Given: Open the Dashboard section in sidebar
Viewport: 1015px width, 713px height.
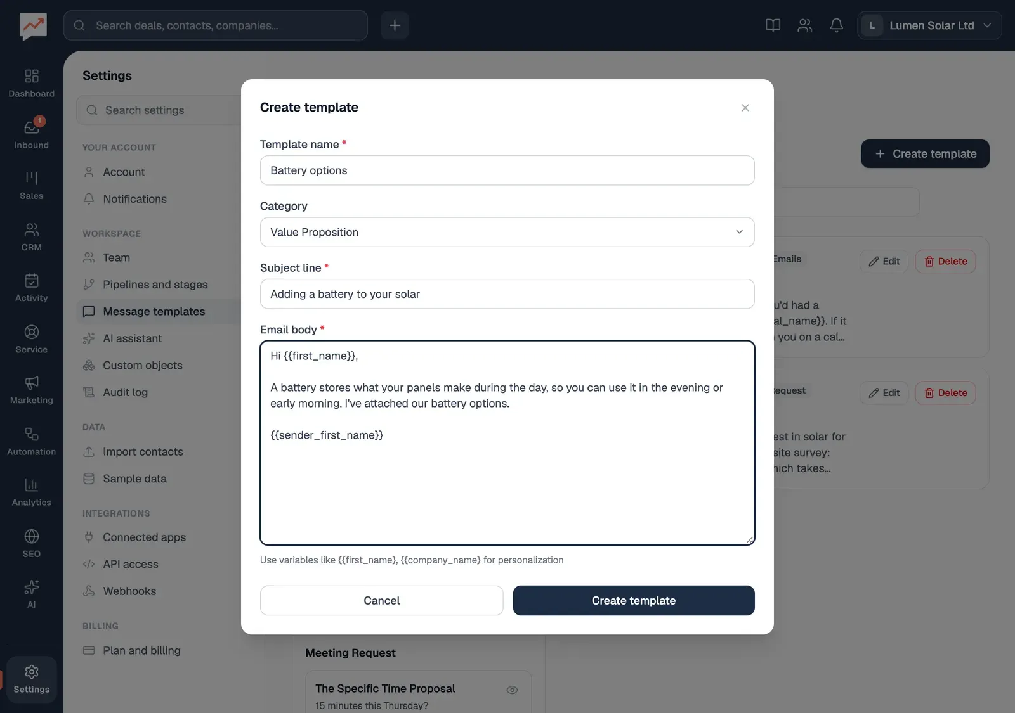Looking at the screenshot, I should point(31,84).
